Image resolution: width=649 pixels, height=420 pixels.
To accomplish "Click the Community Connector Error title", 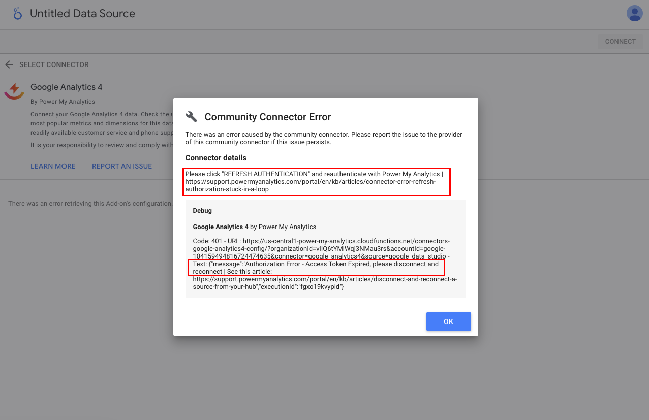I will [x=267, y=117].
